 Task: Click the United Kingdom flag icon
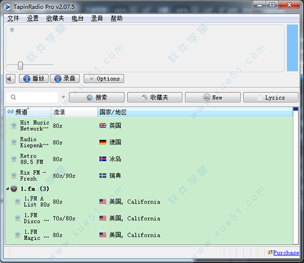[103, 126]
